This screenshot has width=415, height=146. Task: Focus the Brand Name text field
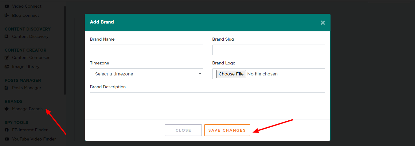tap(147, 50)
